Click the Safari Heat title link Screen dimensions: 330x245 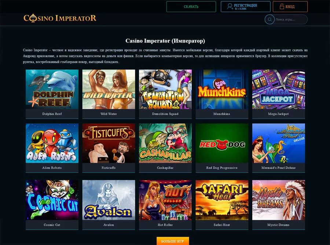coord(222,225)
